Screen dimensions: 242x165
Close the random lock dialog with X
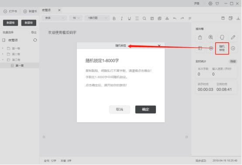click(159, 45)
